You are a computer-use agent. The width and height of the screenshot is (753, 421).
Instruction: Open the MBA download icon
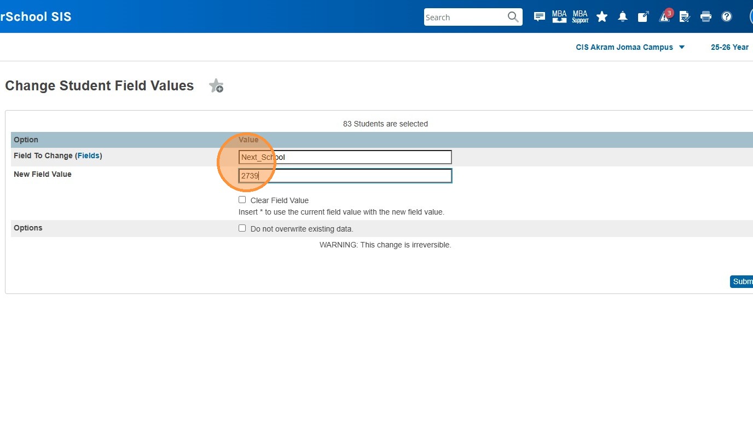tap(559, 17)
